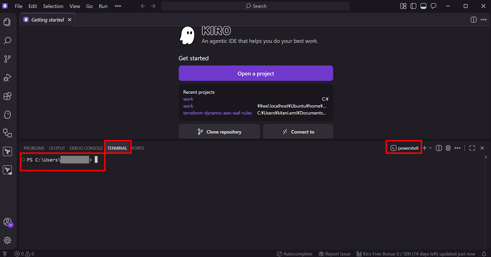Toggle the primary side bar

(413, 6)
